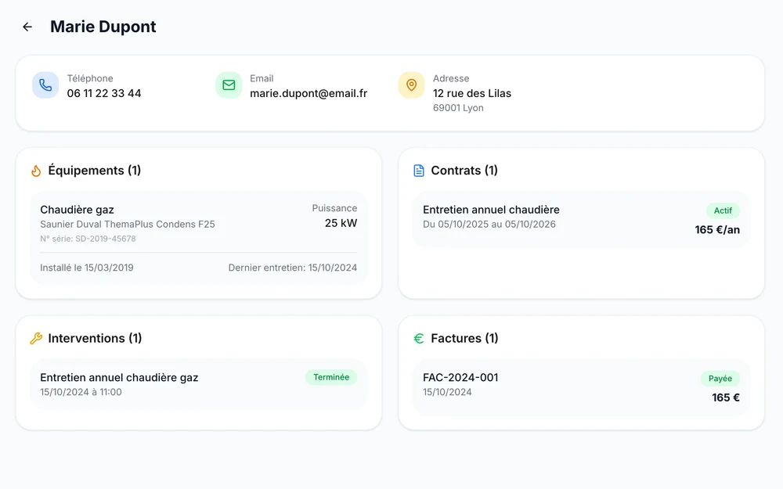The height and width of the screenshot is (489, 783).
Task: Click Installé le 15/03/2019 text
Action: point(87,268)
